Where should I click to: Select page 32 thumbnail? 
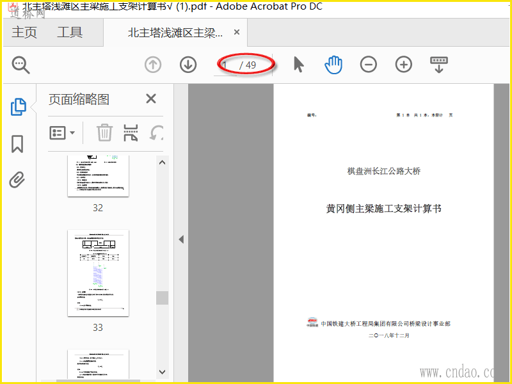point(98,176)
